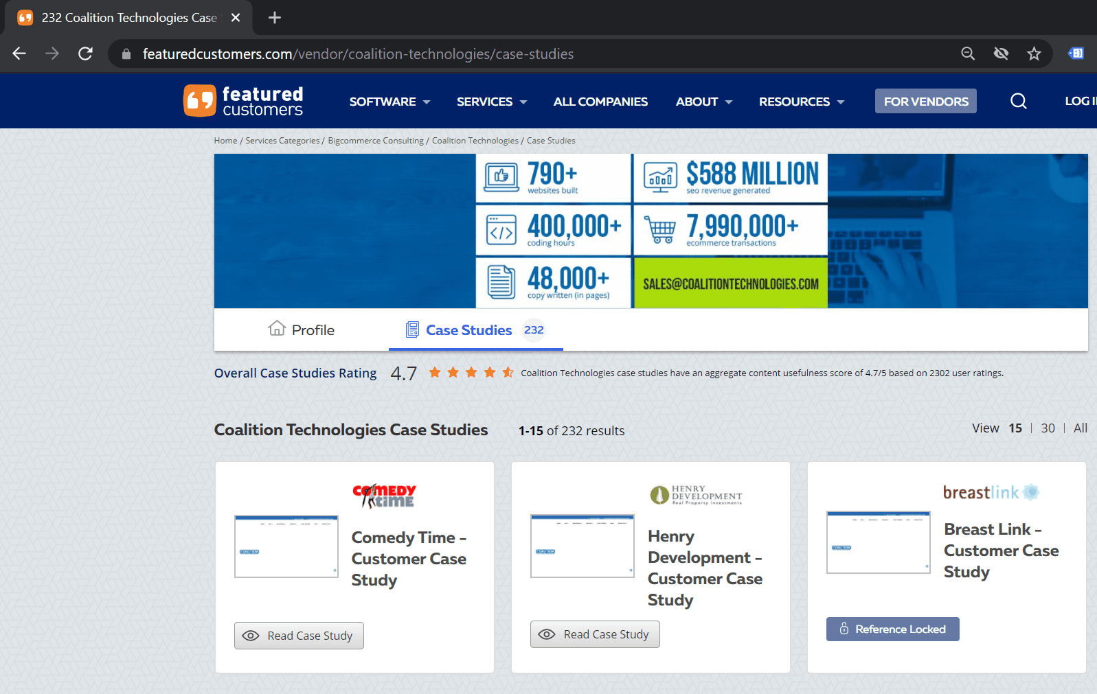Bookmark this page with the star icon
Viewport: 1097px width, 694px height.
coord(1034,54)
